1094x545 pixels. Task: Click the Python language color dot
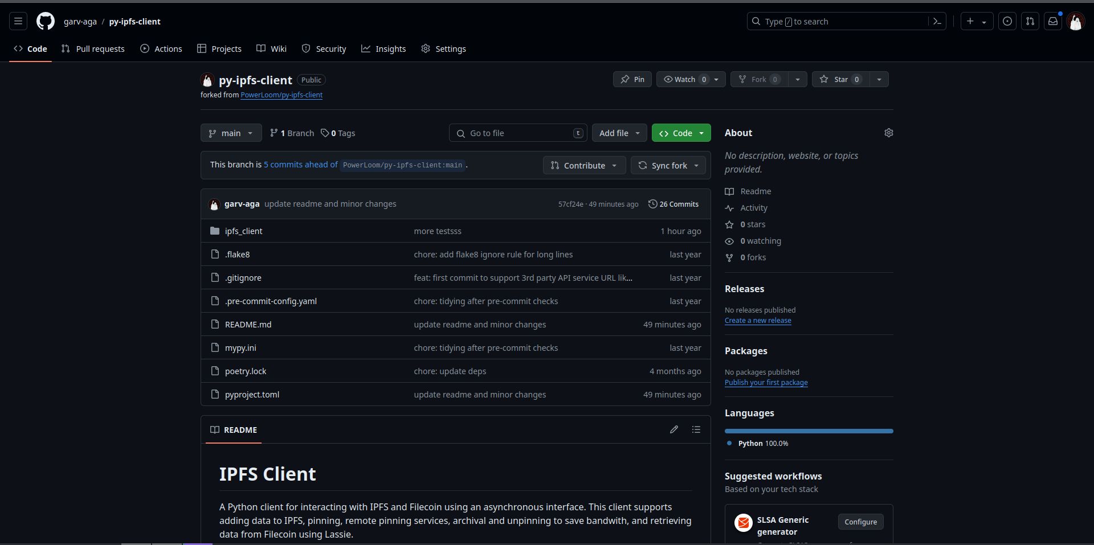[729, 443]
